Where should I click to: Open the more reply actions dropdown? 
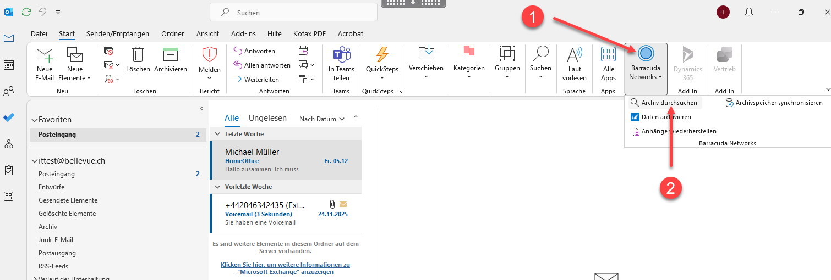click(x=307, y=80)
